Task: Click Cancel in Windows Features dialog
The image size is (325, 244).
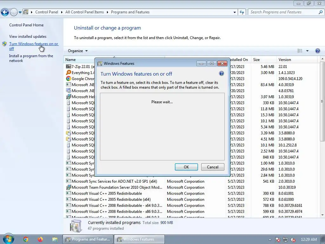Action: (213, 167)
